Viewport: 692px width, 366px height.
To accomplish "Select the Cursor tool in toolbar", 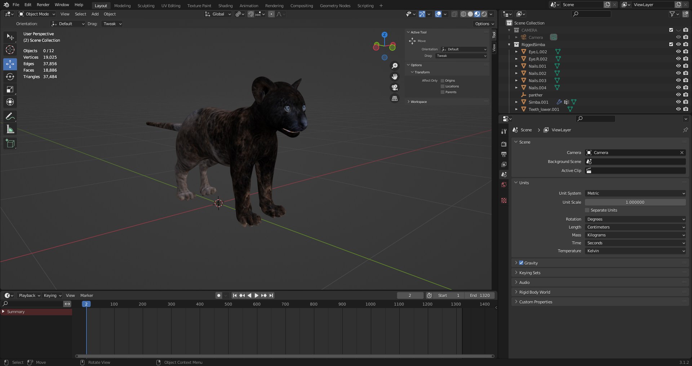I will (x=10, y=50).
